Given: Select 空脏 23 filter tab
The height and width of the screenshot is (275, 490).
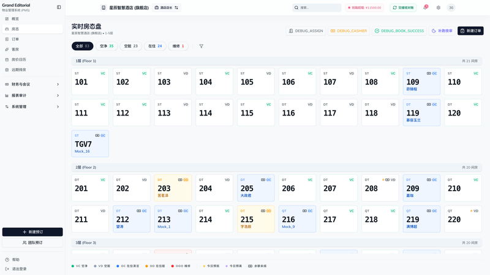Looking at the screenshot, I should [130, 46].
